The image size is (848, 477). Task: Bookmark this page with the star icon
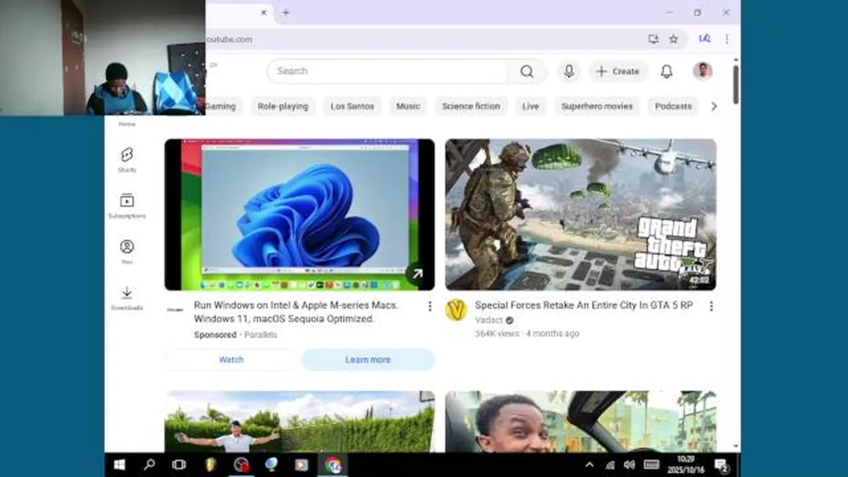pos(673,39)
